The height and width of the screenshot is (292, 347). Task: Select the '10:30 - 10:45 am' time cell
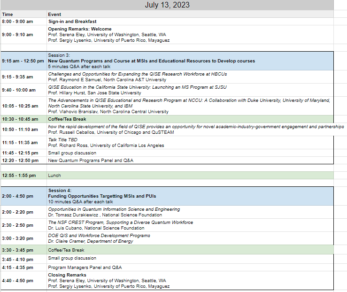click(23, 119)
